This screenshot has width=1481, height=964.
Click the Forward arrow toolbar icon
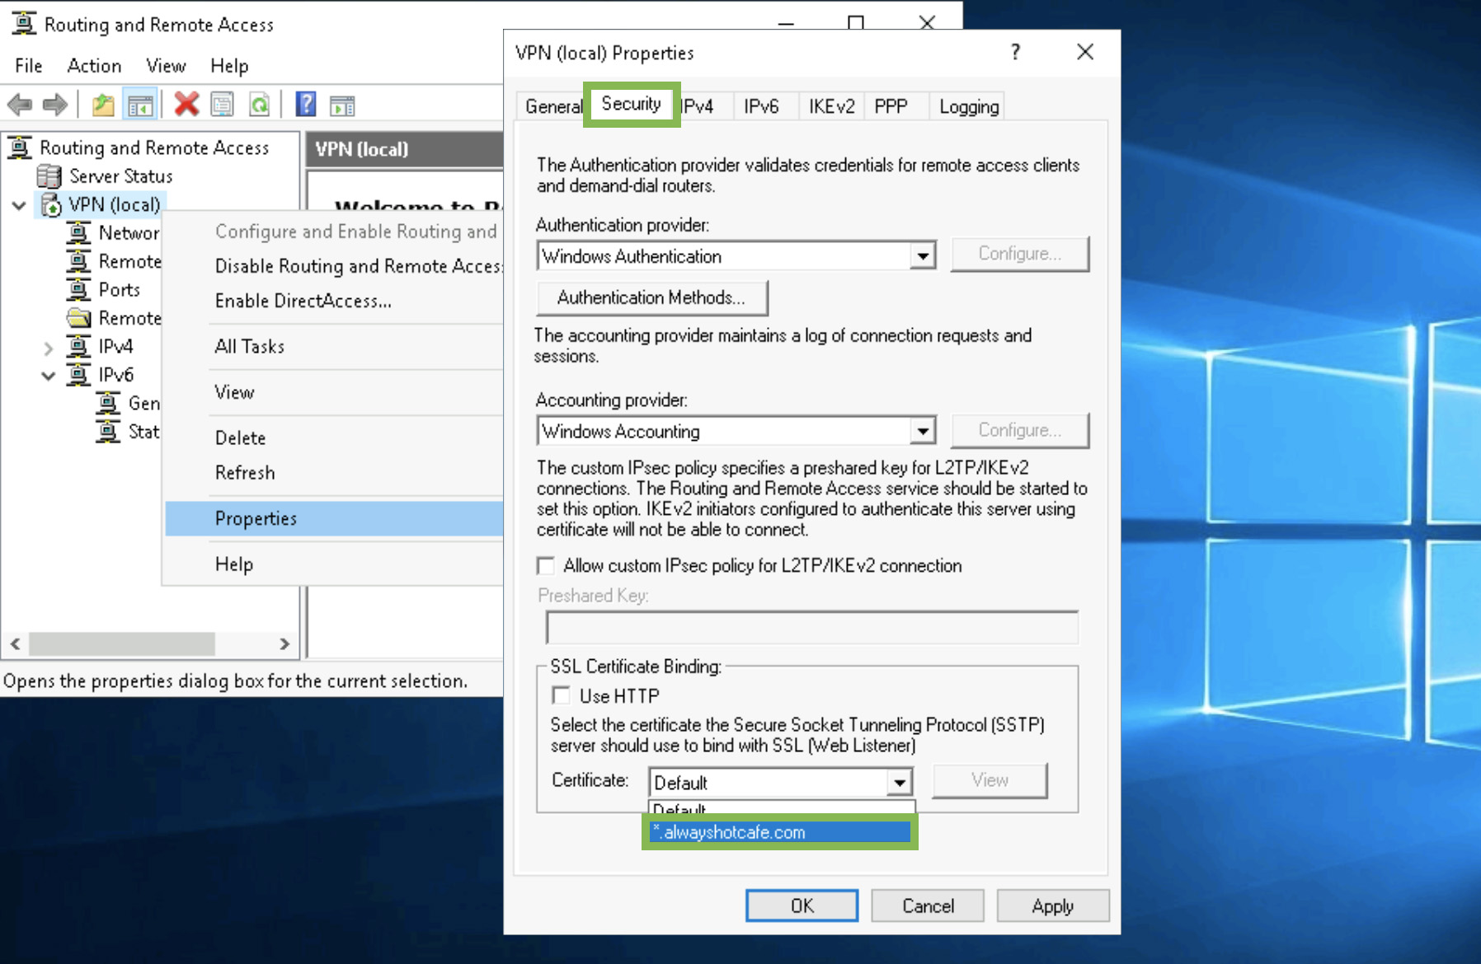[x=54, y=105]
